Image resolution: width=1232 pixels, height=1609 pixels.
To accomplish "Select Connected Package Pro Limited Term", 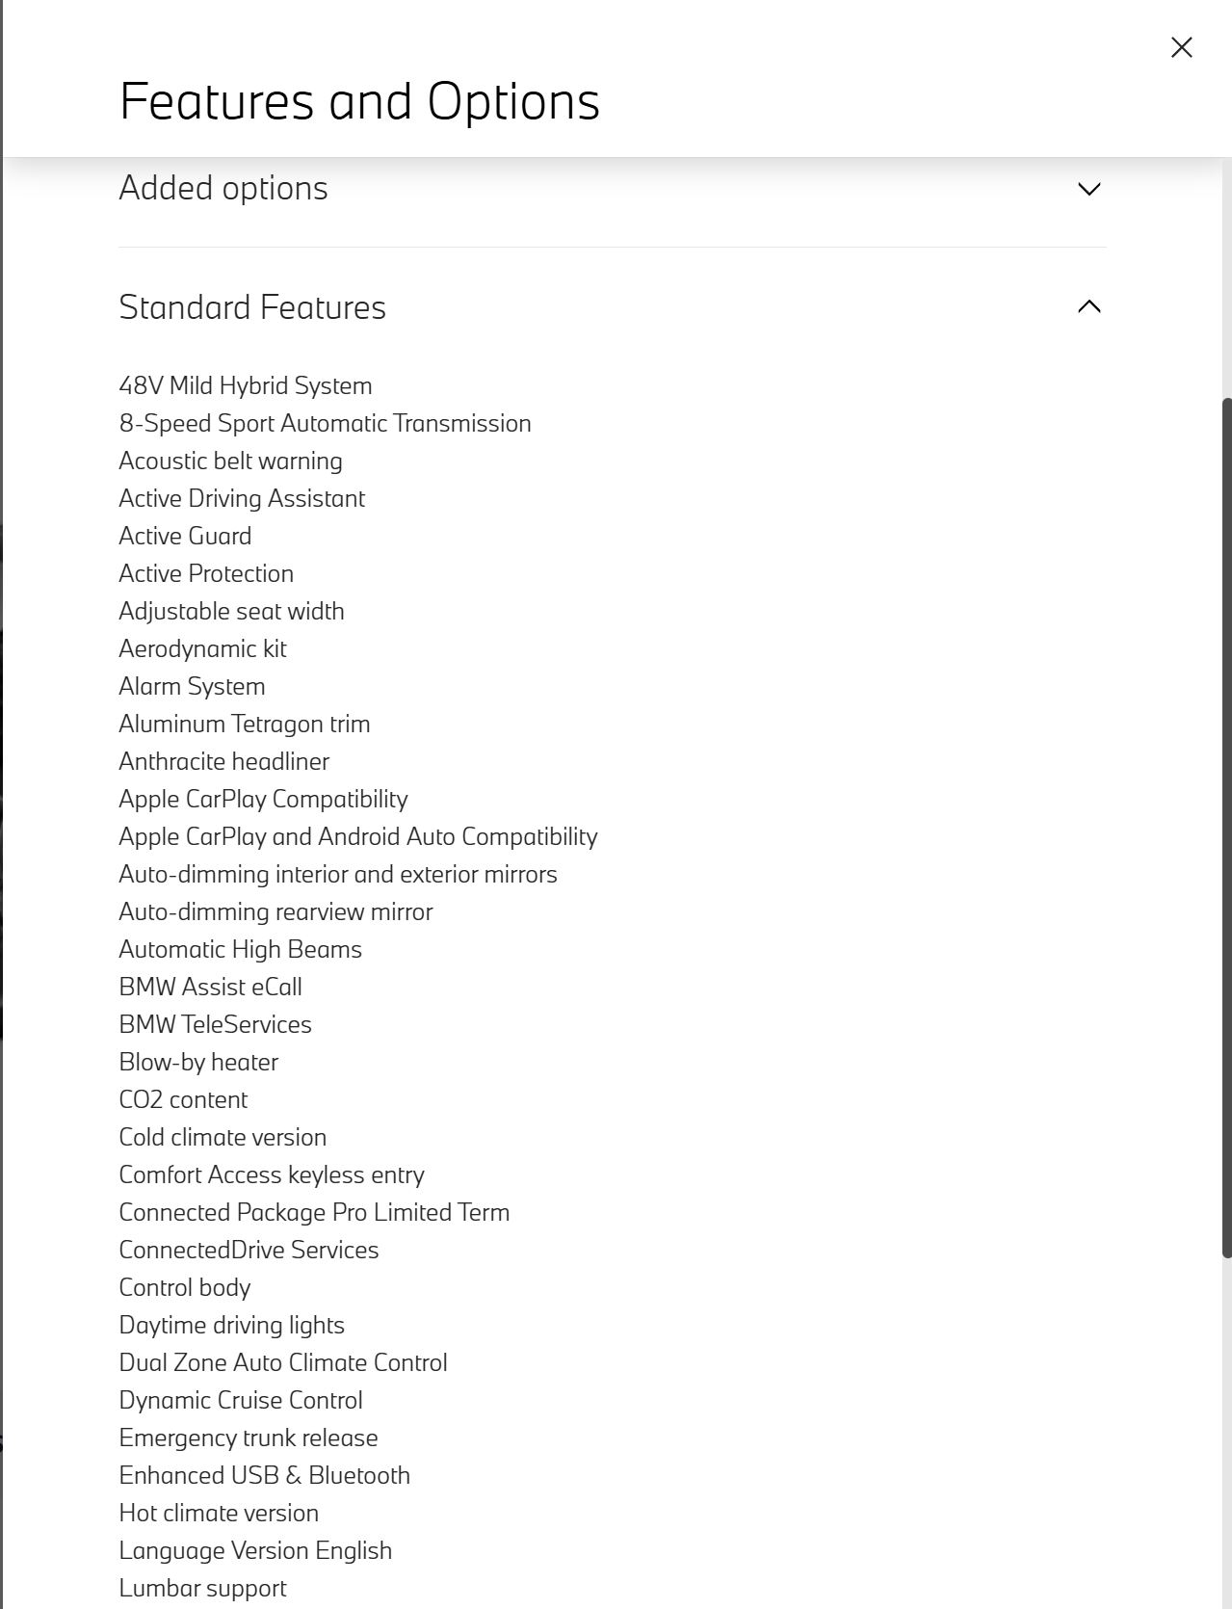I will [x=314, y=1212].
